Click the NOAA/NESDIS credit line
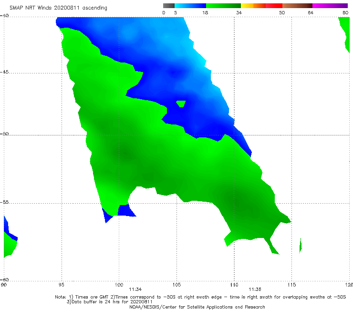The width and height of the screenshot is (353, 310). 197,307
